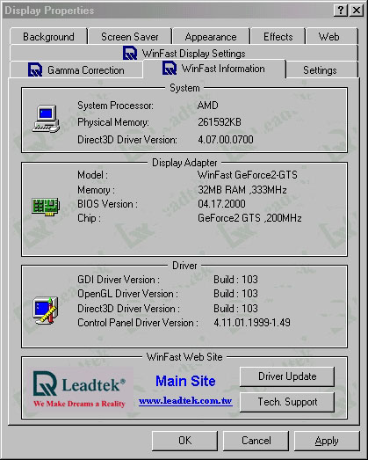
Task: Click the Driver Update button
Action: (287, 376)
